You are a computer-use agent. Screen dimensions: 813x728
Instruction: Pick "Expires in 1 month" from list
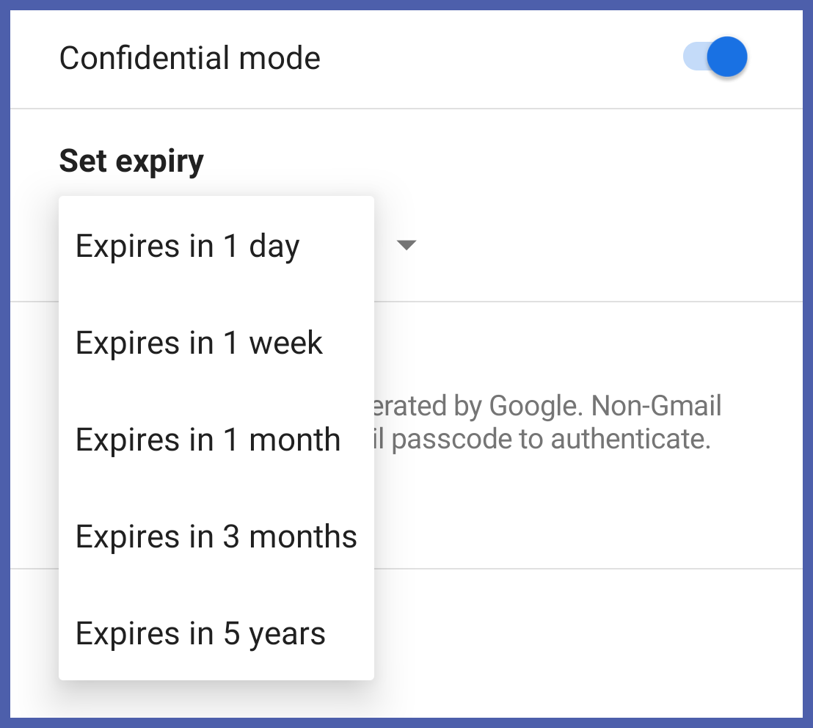point(208,440)
